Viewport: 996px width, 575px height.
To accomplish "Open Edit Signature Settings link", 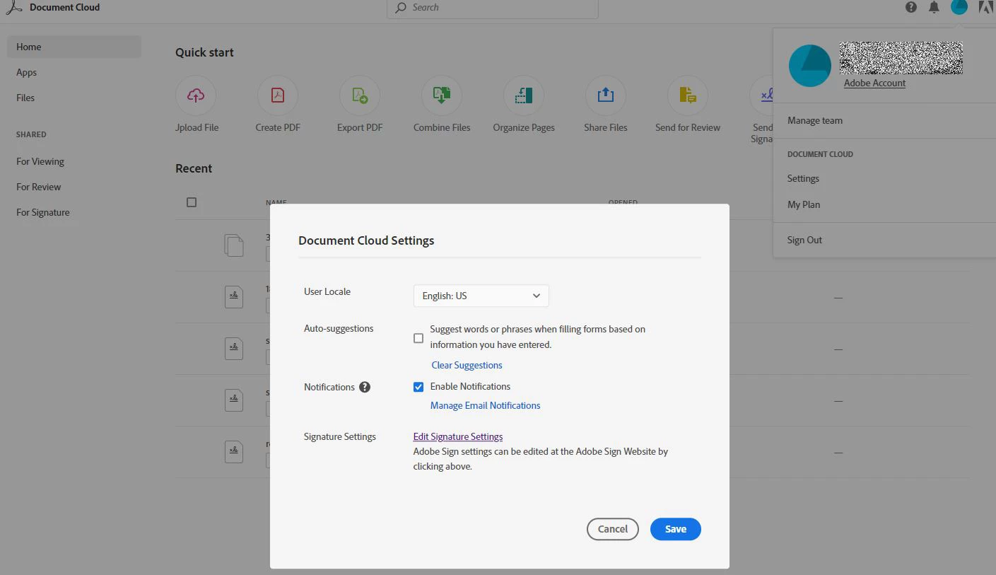I will click(x=458, y=436).
